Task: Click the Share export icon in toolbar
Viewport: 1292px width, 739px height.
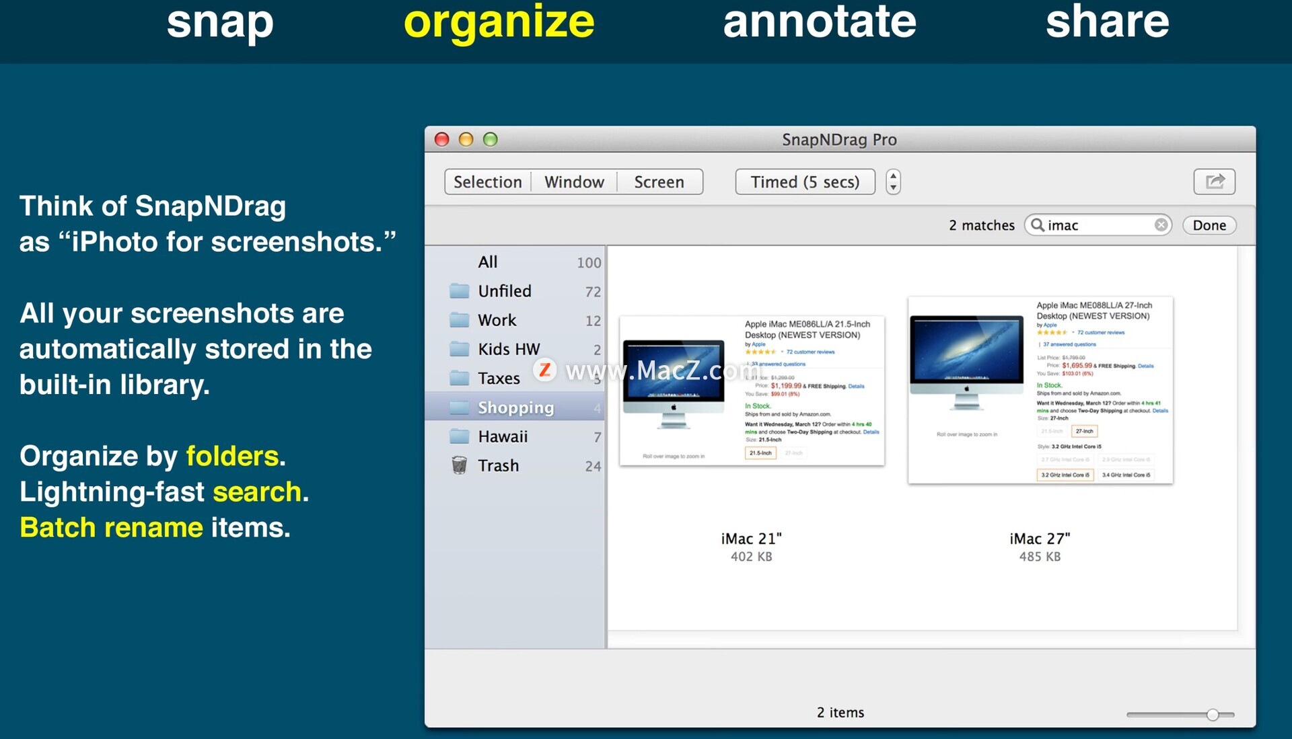Action: (x=1214, y=182)
